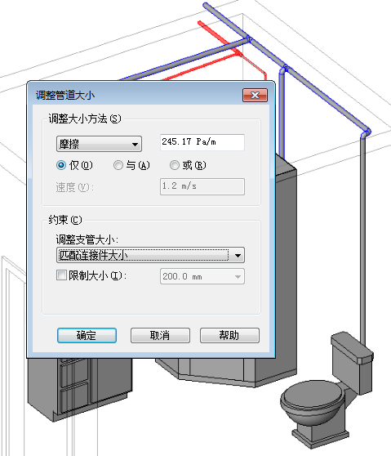This screenshot has height=456, width=391.
Task: Select the 与(A) radio option
Action: click(118, 165)
